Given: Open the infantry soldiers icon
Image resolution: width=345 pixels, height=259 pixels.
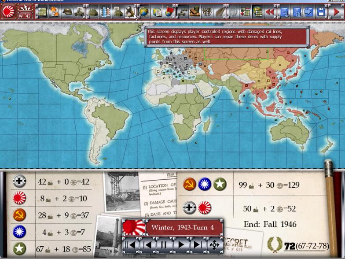Looking at the screenshot, I should coord(207,11).
